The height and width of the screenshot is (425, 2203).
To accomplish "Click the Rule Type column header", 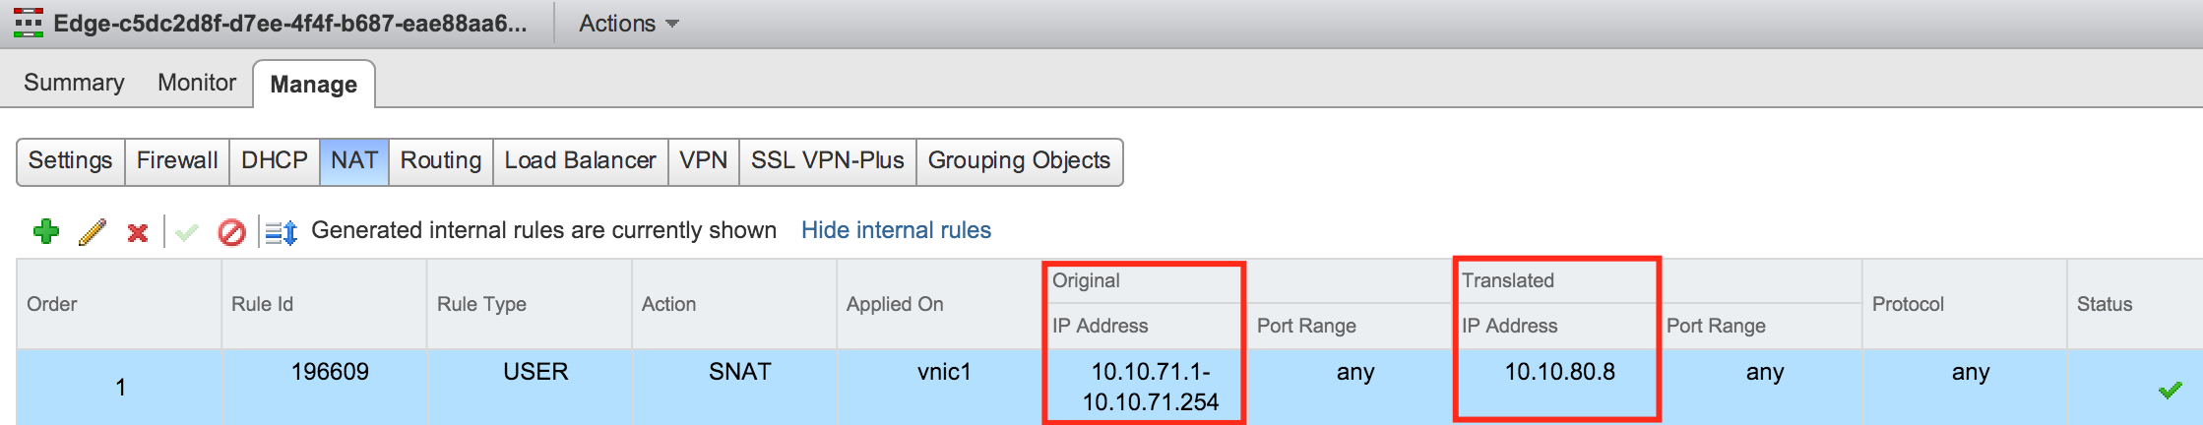I will point(481,304).
